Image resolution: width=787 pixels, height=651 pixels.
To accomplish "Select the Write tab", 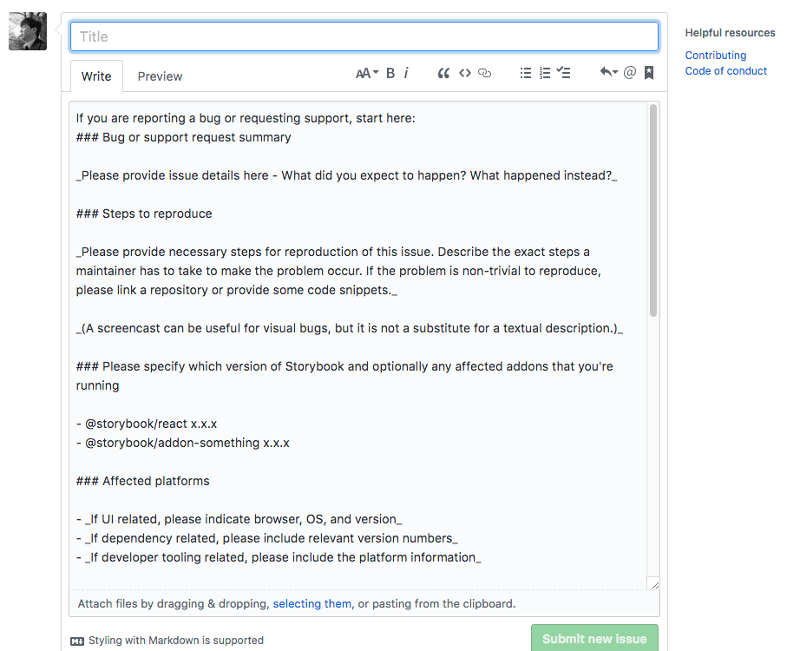I will tap(96, 76).
